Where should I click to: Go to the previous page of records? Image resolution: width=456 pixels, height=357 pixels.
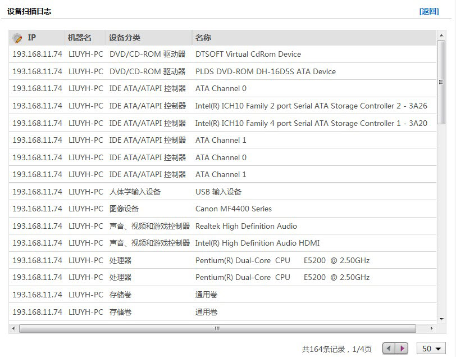coord(389,349)
